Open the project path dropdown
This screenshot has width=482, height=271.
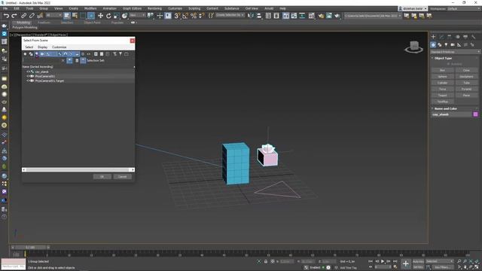click(x=373, y=16)
